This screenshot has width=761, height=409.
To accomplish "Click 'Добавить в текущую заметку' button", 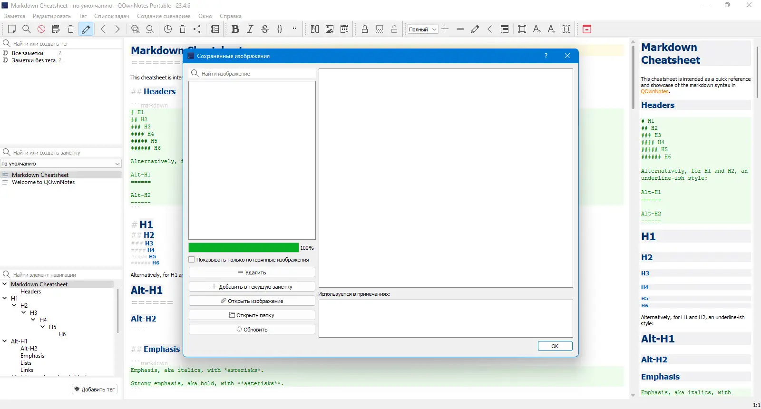I will pos(252,287).
